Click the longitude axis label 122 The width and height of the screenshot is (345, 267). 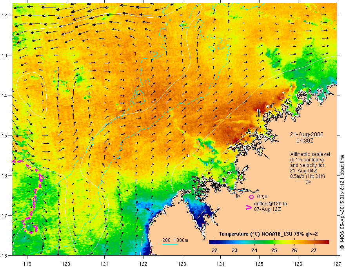point(143,264)
